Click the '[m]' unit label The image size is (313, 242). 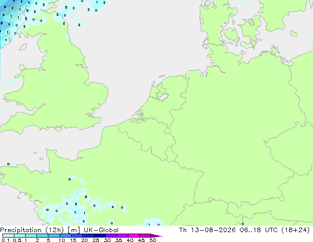tap(74, 230)
